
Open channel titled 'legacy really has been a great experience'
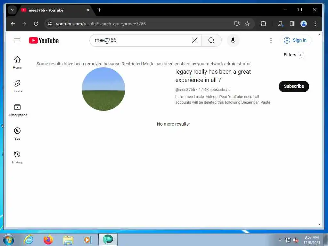[x=213, y=76]
